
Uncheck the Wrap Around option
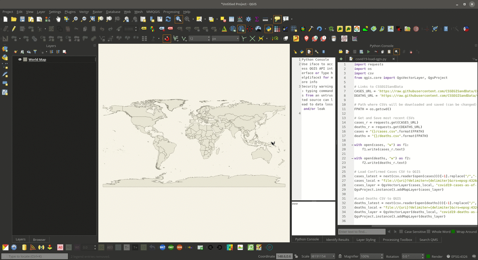(453, 232)
